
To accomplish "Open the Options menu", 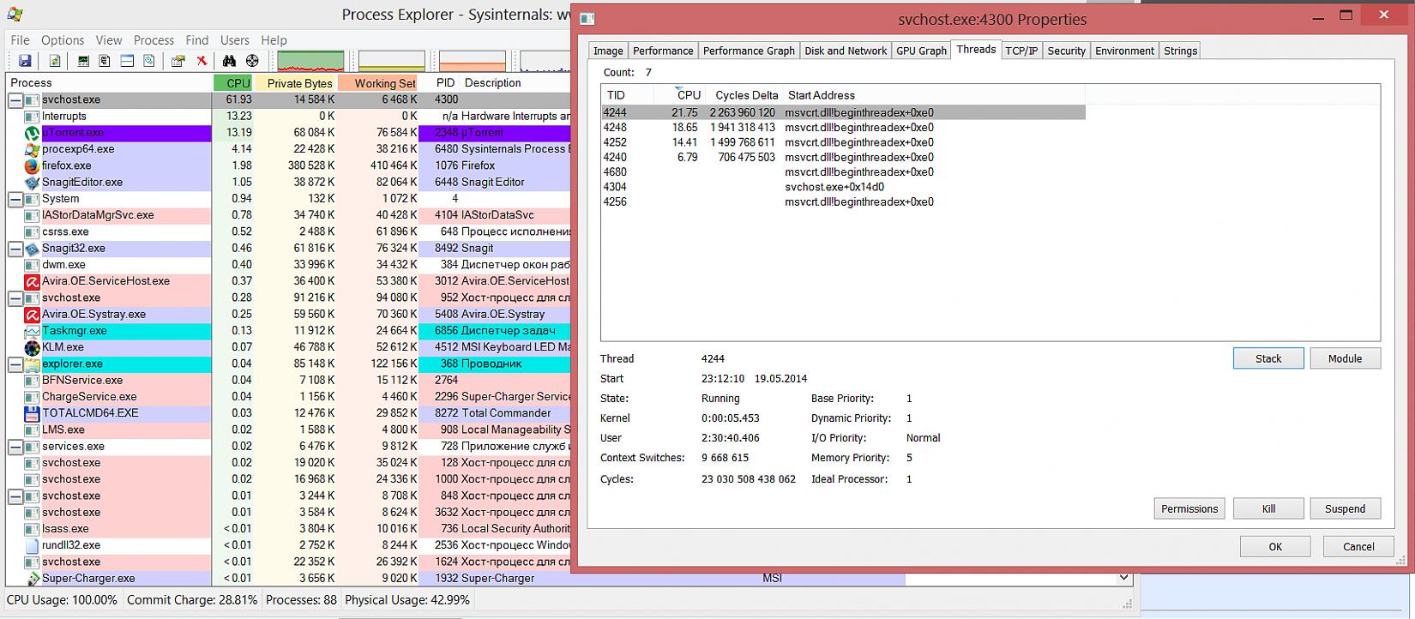I will pos(63,40).
